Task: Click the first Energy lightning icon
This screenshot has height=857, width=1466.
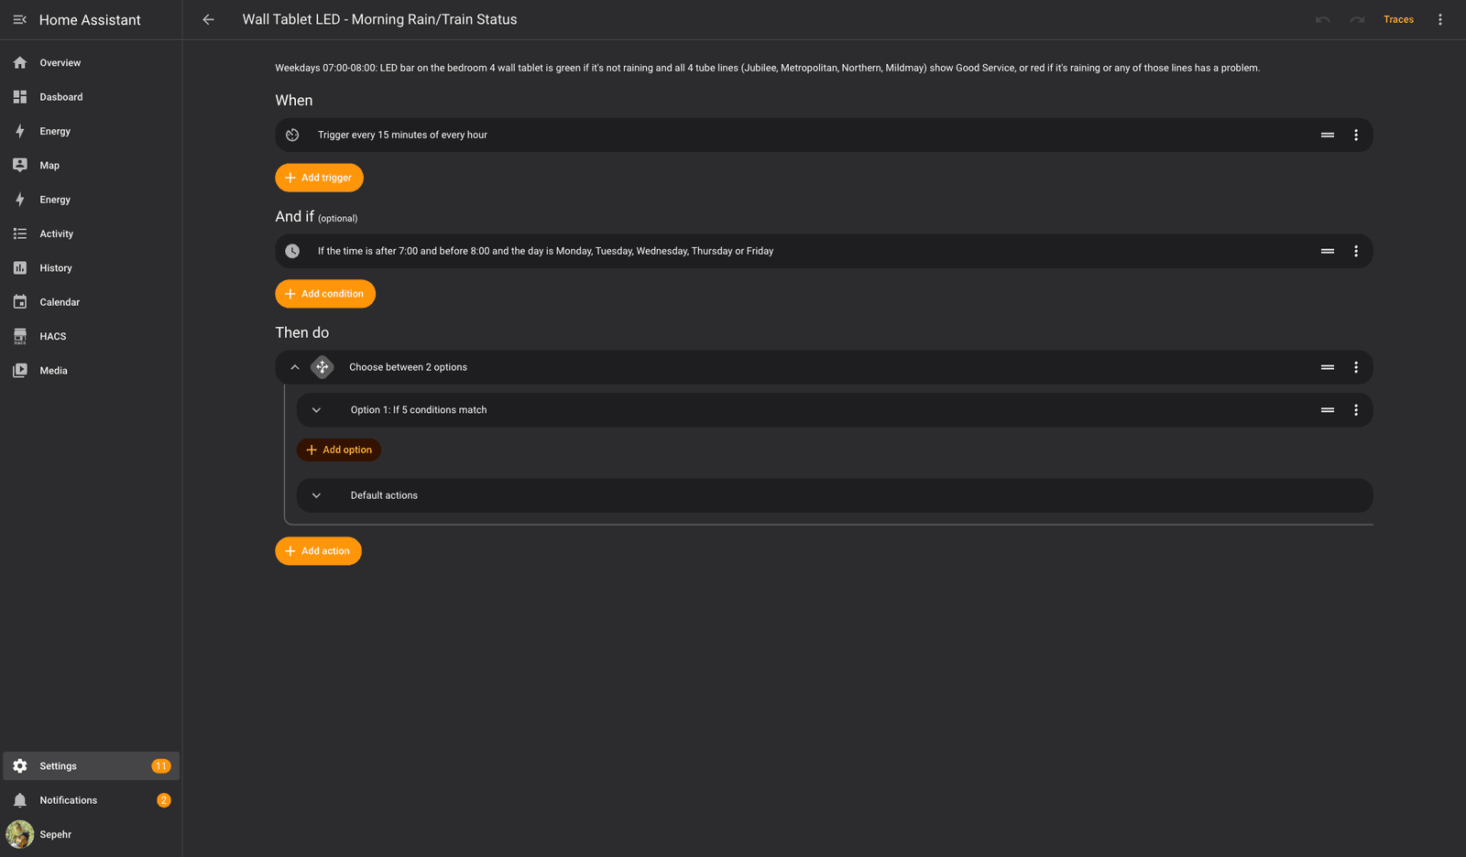Action: pos(20,131)
